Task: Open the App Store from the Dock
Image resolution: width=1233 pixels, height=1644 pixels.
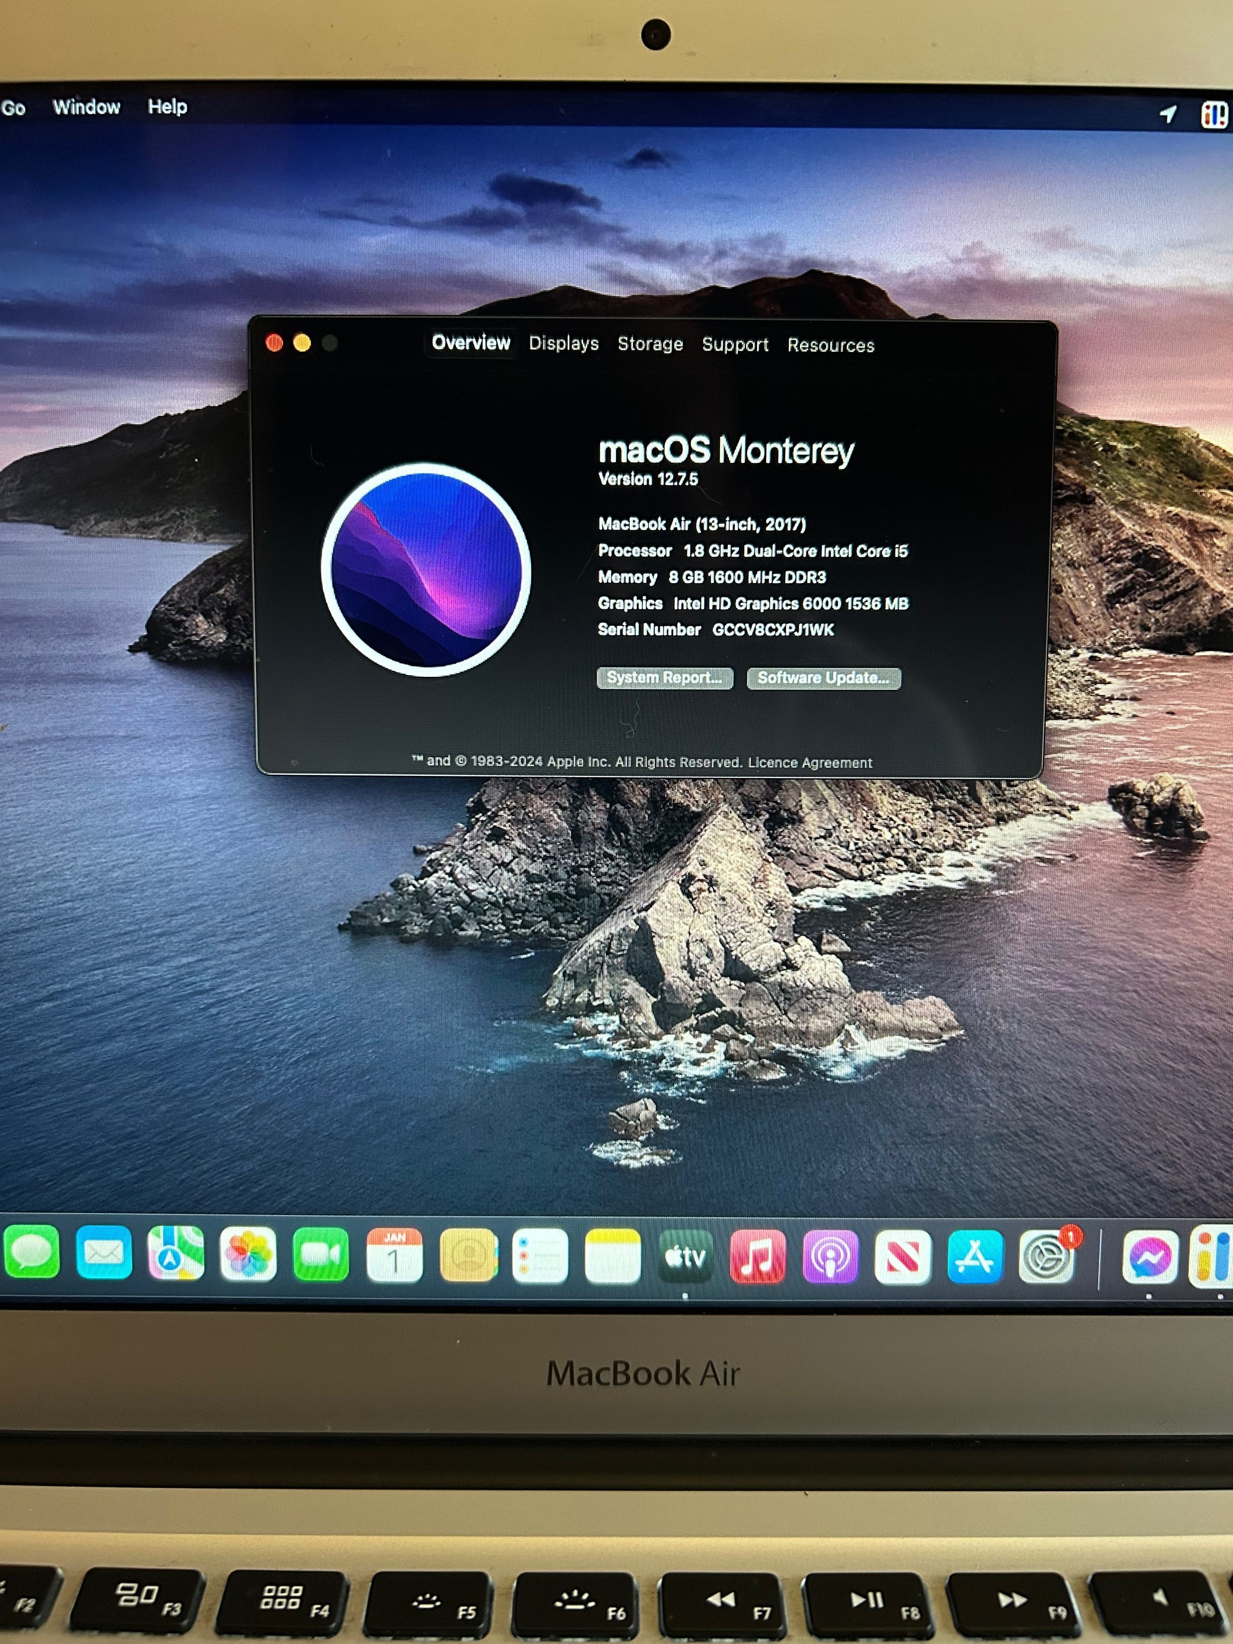Action: [975, 1257]
